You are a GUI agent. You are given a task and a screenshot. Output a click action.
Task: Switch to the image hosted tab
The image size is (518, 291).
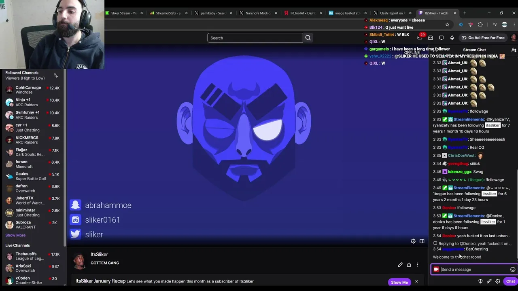(x=347, y=13)
